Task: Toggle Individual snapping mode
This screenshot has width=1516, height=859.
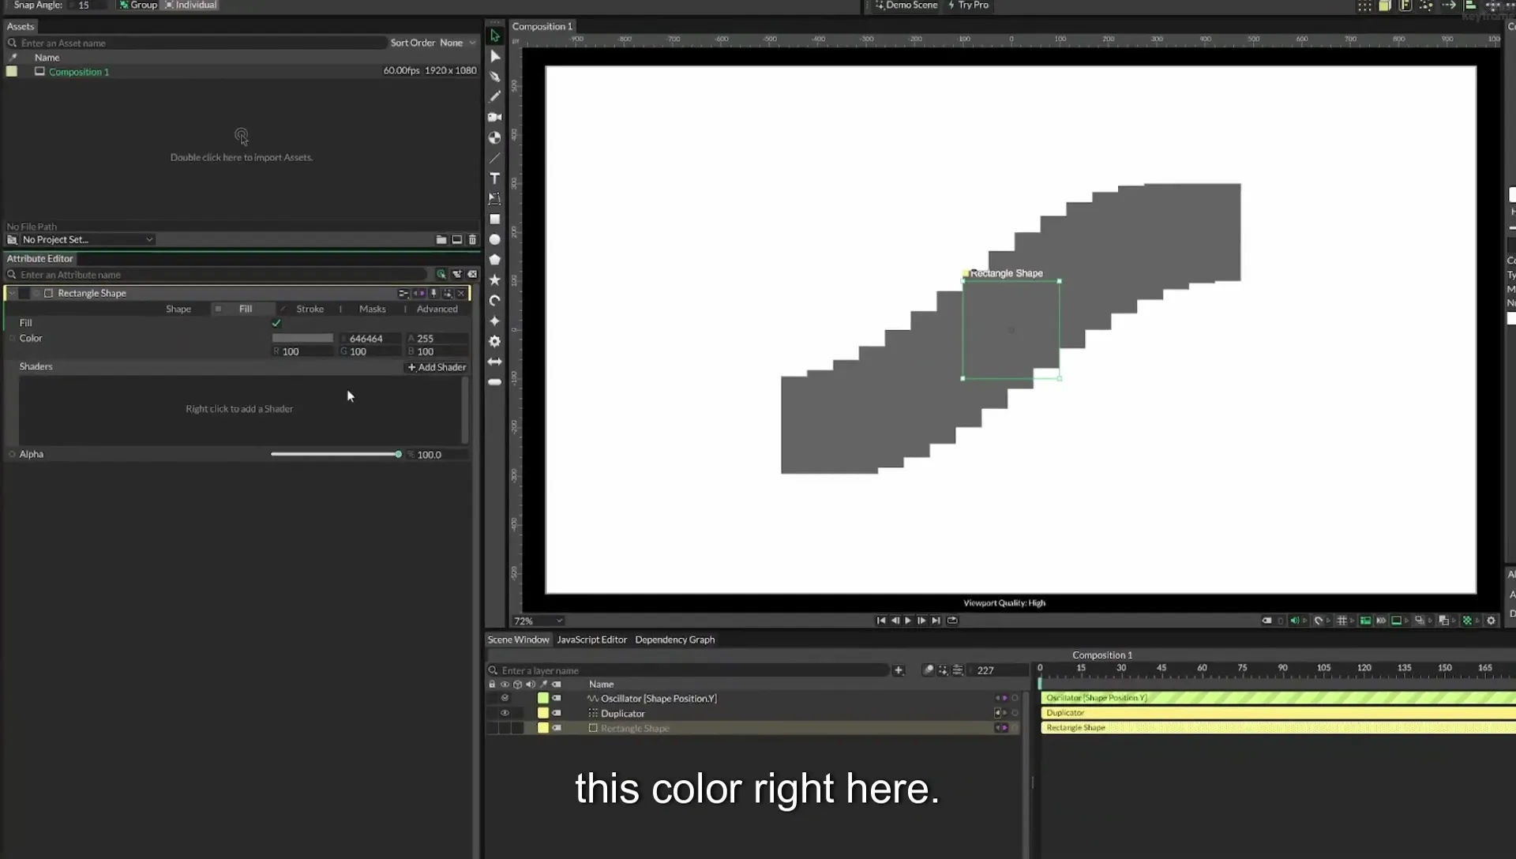Action: point(190,5)
